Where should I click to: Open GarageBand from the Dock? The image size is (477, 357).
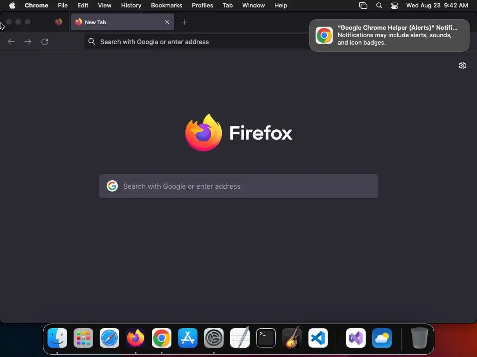coord(292,338)
